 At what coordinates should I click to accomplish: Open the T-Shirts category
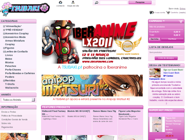click(10, 84)
